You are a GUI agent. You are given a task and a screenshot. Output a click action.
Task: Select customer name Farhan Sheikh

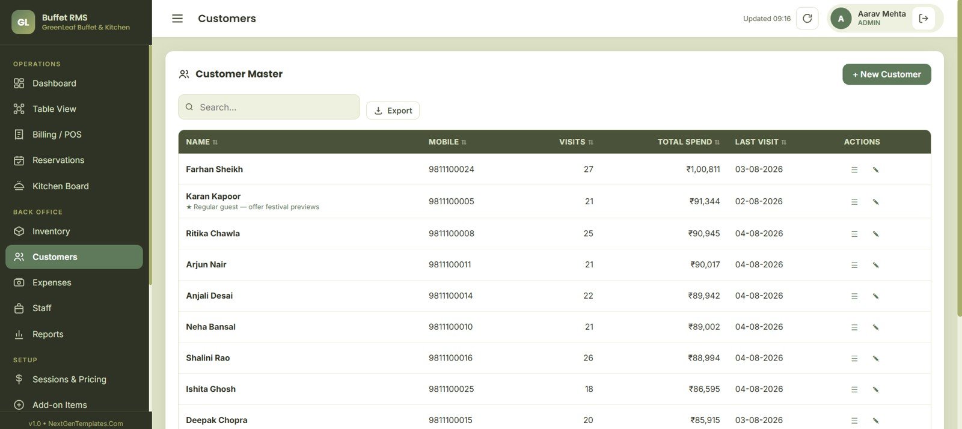(214, 169)
